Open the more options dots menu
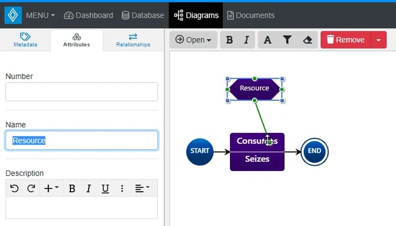This screenshot has height=226, width=396. (122, 188)
